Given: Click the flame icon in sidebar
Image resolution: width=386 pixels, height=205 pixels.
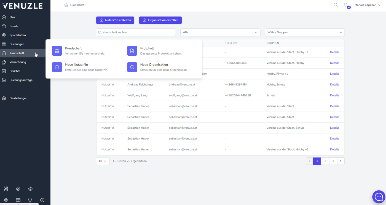Looking at the screenshot, I should tap(18, 189).
